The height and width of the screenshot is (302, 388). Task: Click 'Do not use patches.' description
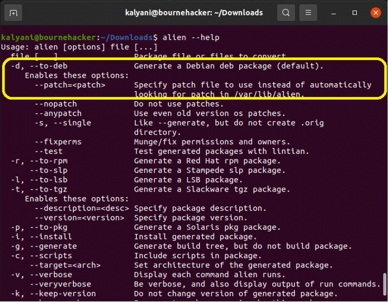pyautogui.click(x=179, y=104)
